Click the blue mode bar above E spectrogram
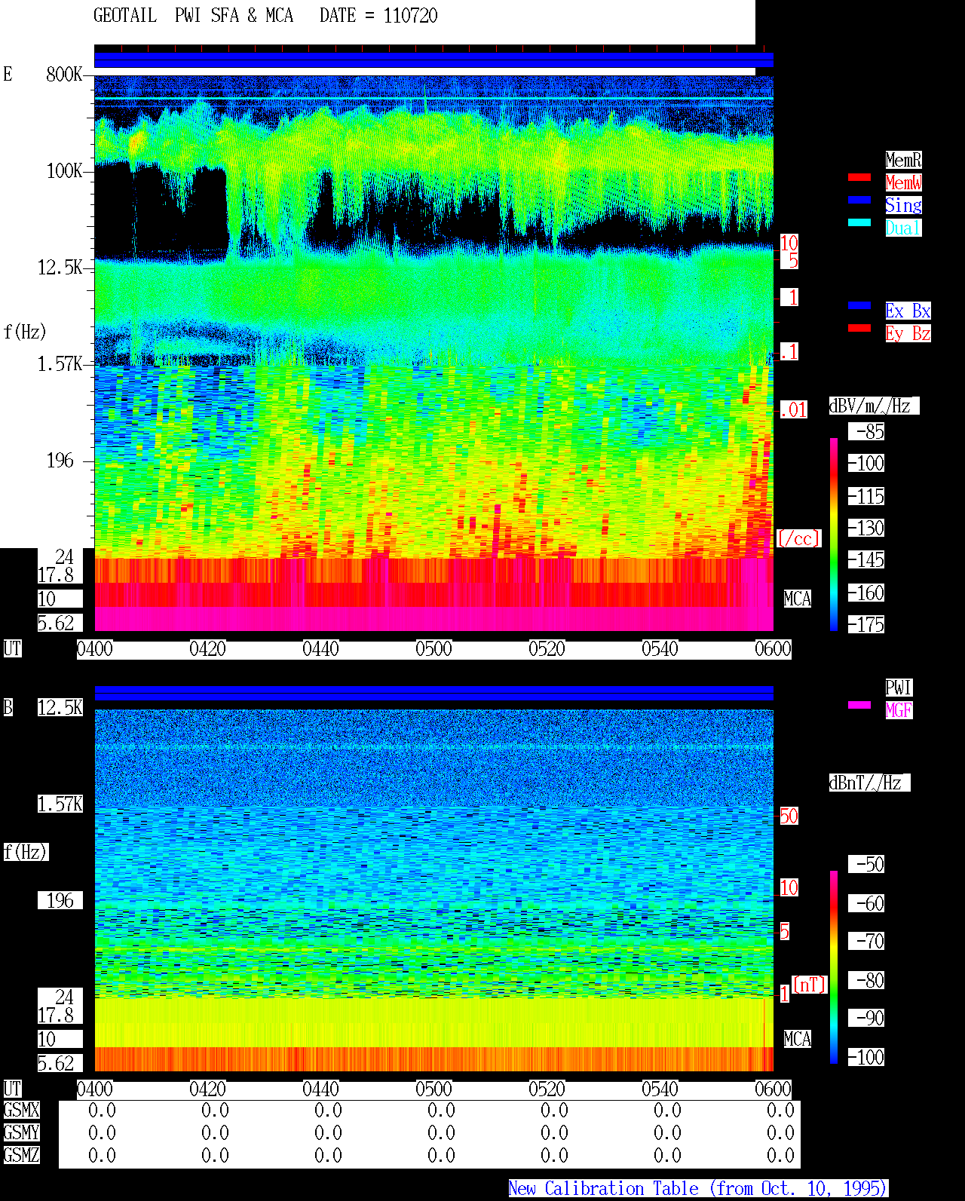Viewport: 965px width, 1201px height. pos(433,60)
